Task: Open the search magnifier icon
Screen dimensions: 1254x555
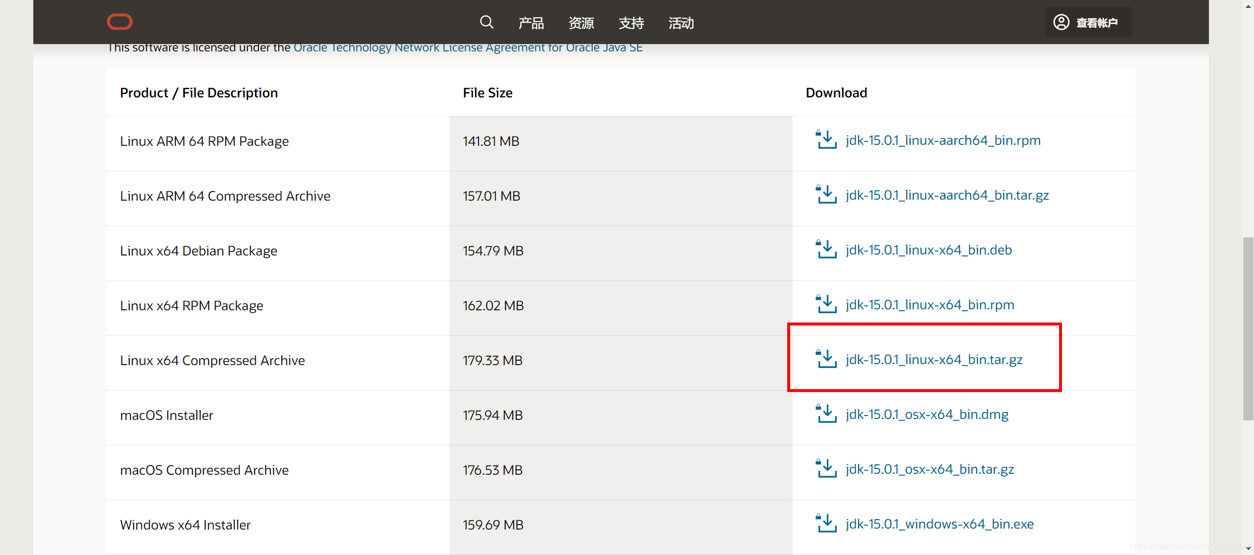Action: [486, 22]
